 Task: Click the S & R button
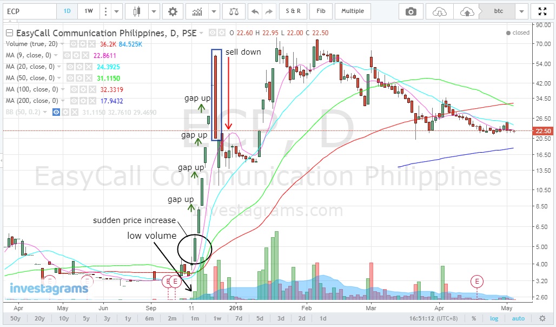click(x=293, y=11)
